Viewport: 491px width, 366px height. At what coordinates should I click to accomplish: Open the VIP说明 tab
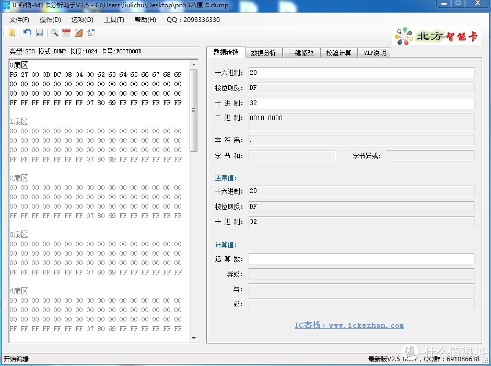click(x=375, y=53)
